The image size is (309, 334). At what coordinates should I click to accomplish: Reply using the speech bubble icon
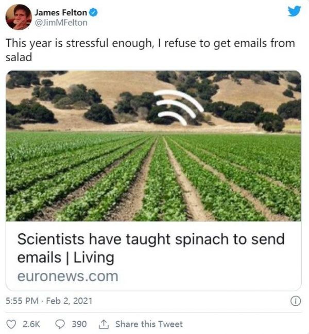tap(59, 324)
